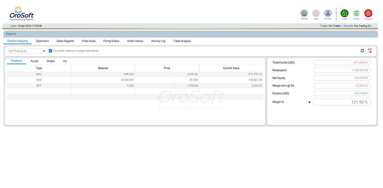Go to the Home icon
383x188 pixels.
coord(304,13)
